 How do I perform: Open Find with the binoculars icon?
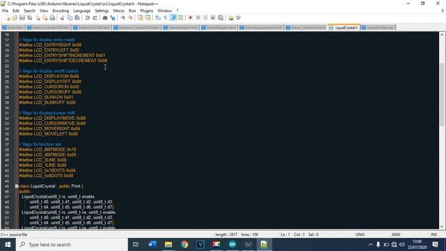tap(105, 17)
